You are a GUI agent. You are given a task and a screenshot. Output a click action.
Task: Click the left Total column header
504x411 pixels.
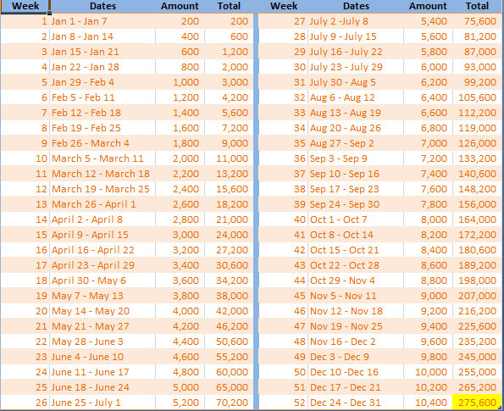tap(229, 6)
